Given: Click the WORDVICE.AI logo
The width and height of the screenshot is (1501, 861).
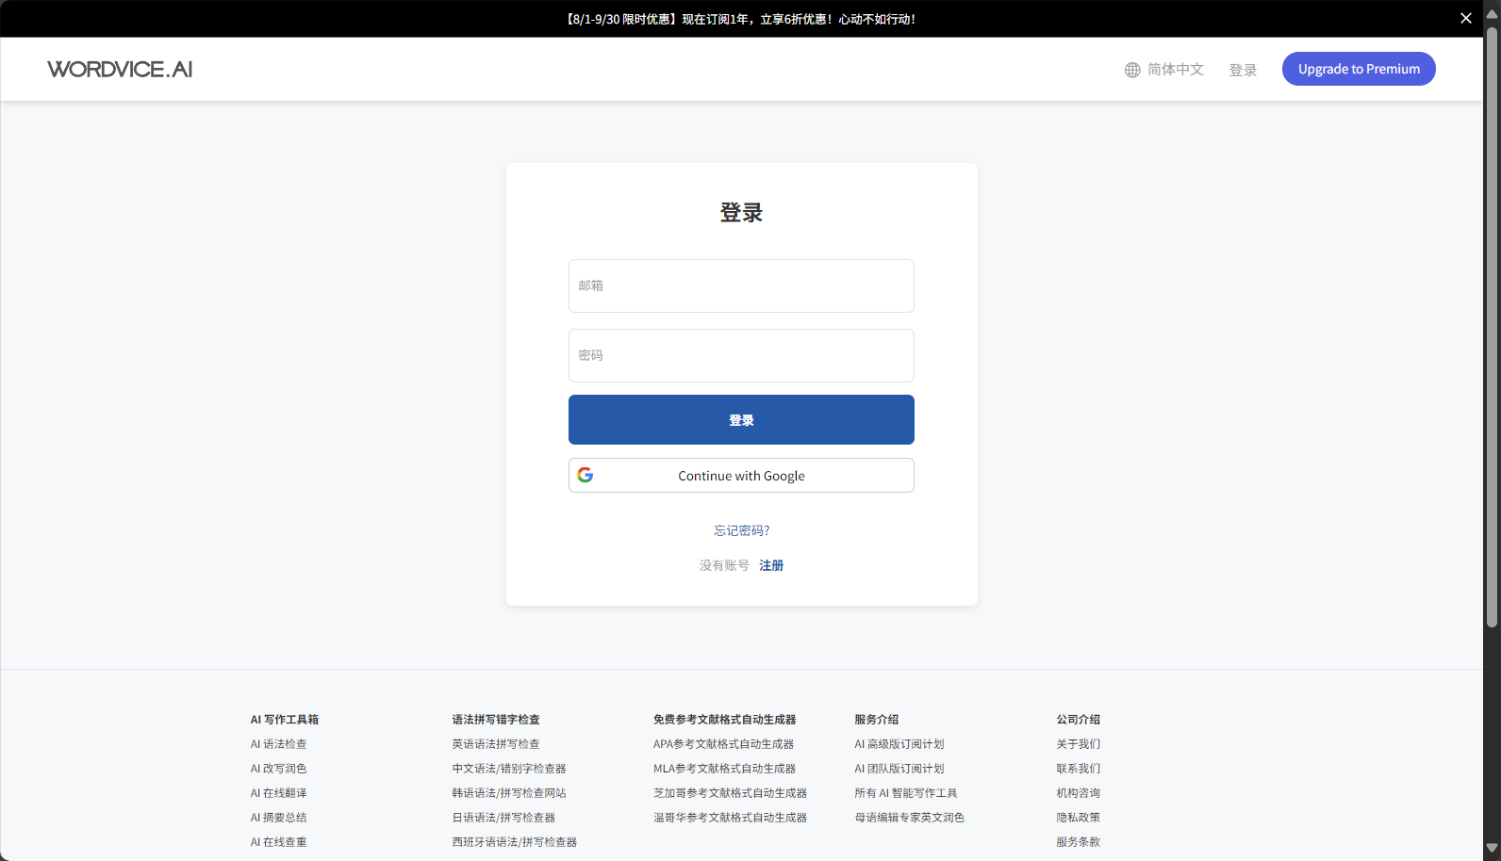Looking at the screenshot, I should 120,69.
